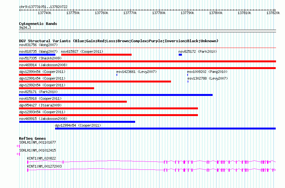The width and height of the screenshot is (285, 188).
Task: Click the 137810k ruler tick label
Action: coord(244,13)
